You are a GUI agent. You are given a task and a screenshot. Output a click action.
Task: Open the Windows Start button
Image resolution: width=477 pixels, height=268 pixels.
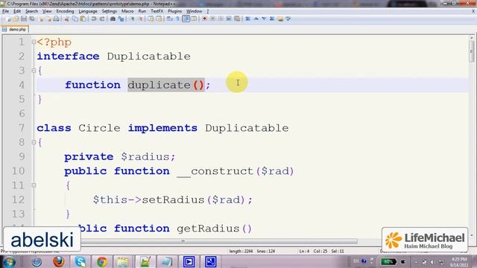point(9,261)
